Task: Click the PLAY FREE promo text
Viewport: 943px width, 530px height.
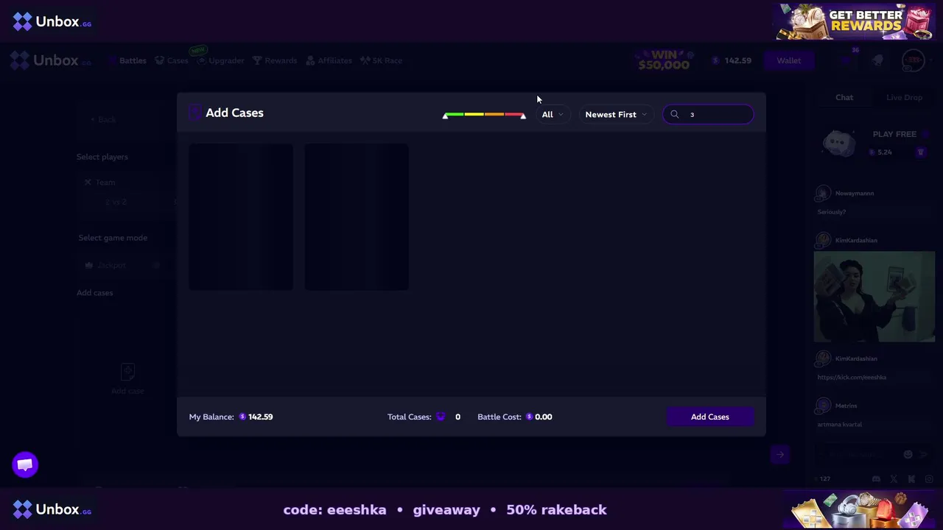Action: click(x=894, y=134)
